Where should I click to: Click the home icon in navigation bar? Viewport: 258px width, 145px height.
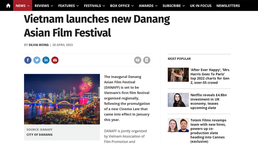(x=8, y=6)
